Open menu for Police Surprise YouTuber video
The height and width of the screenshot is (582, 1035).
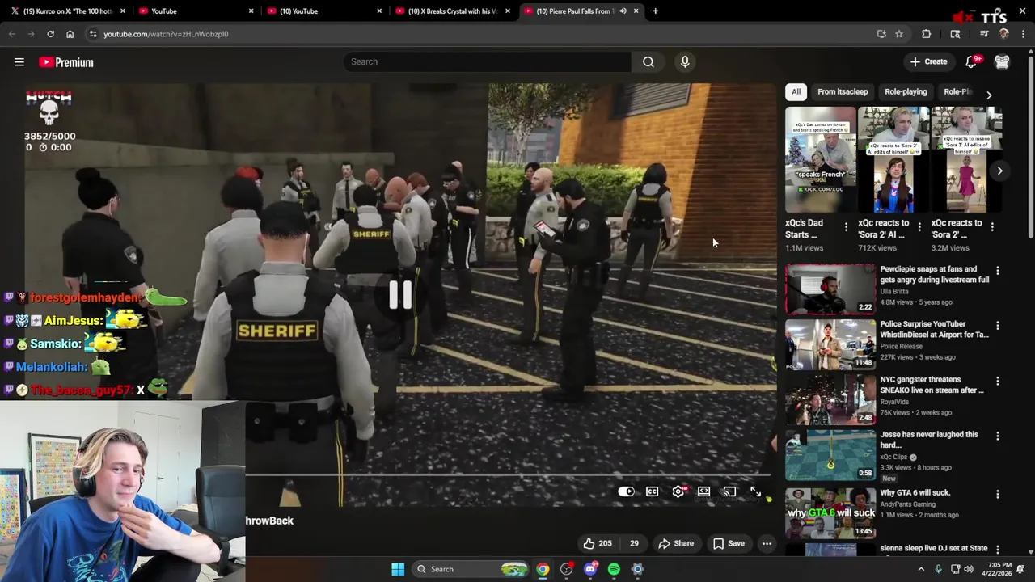click(997, 326)
